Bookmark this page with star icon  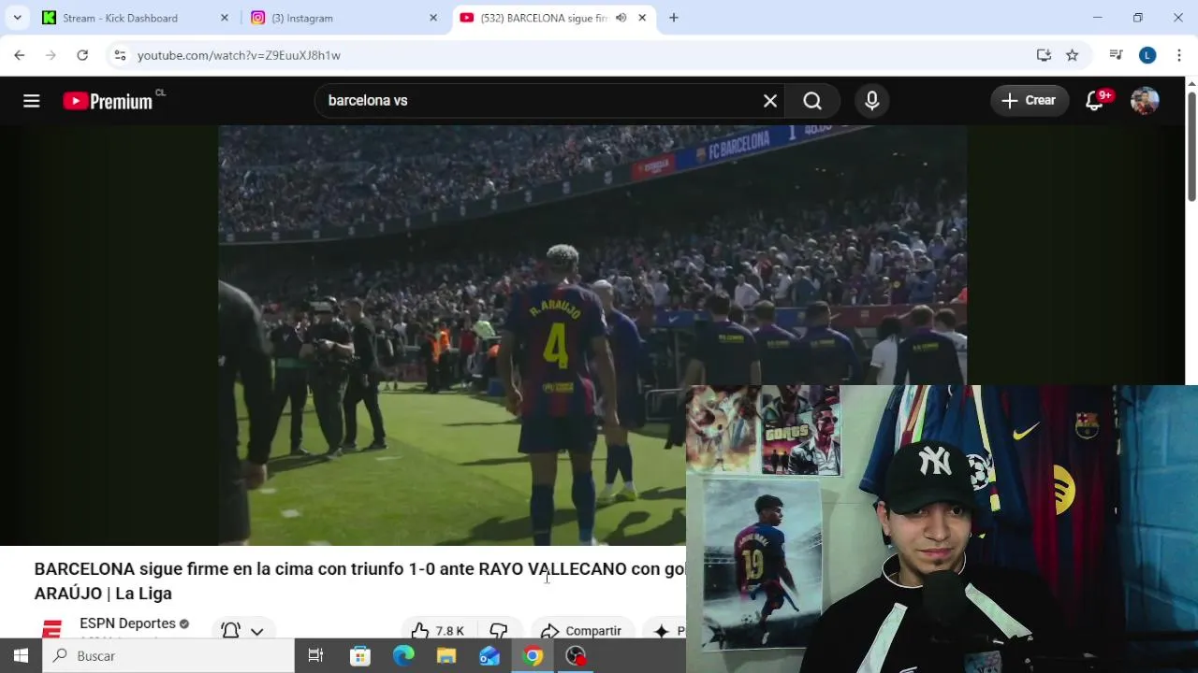pyautogui.click(x=1073, y=55)
